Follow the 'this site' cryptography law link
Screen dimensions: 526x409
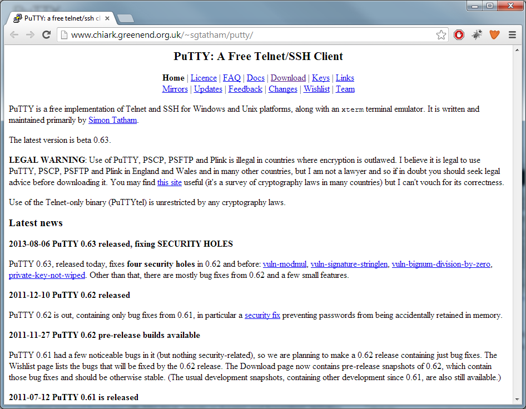coord(170,182)
